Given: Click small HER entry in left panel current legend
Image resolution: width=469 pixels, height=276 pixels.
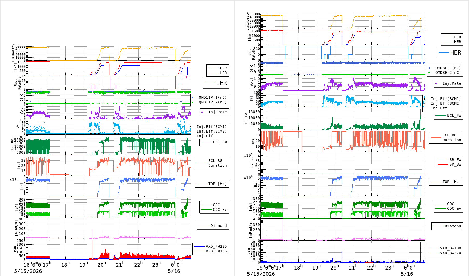Looking at the screenshot, I should [223, 73].
